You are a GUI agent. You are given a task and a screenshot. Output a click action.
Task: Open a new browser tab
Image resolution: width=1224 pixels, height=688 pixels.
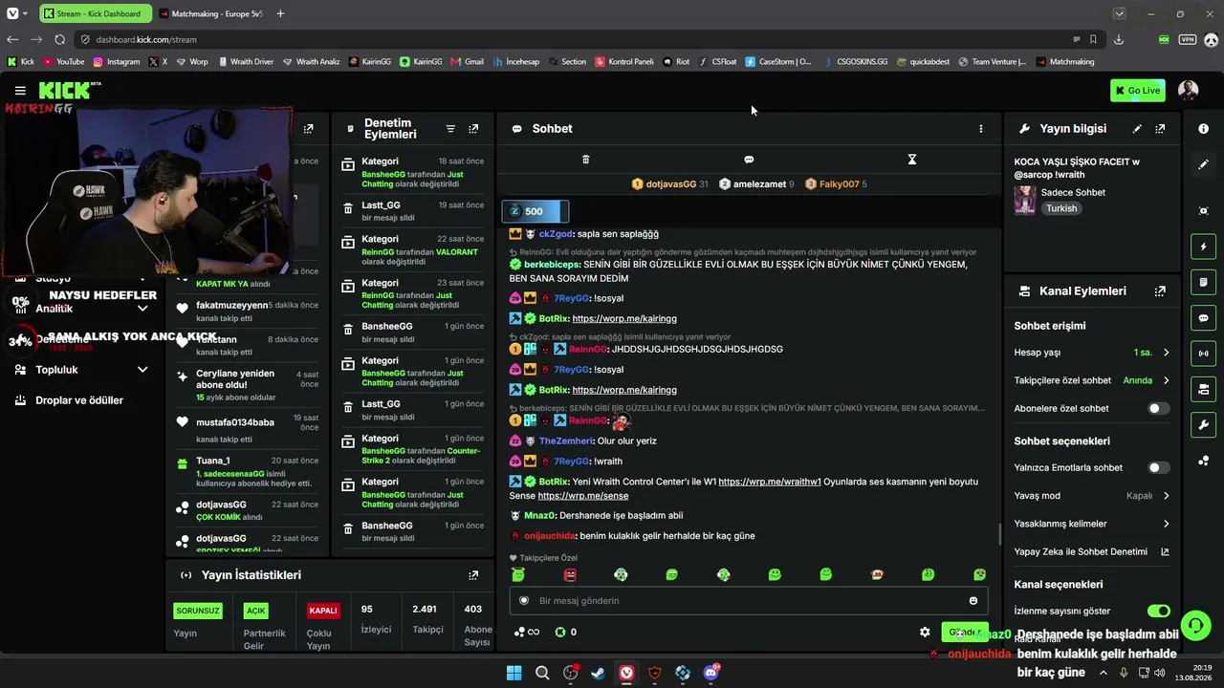point(280,13)
